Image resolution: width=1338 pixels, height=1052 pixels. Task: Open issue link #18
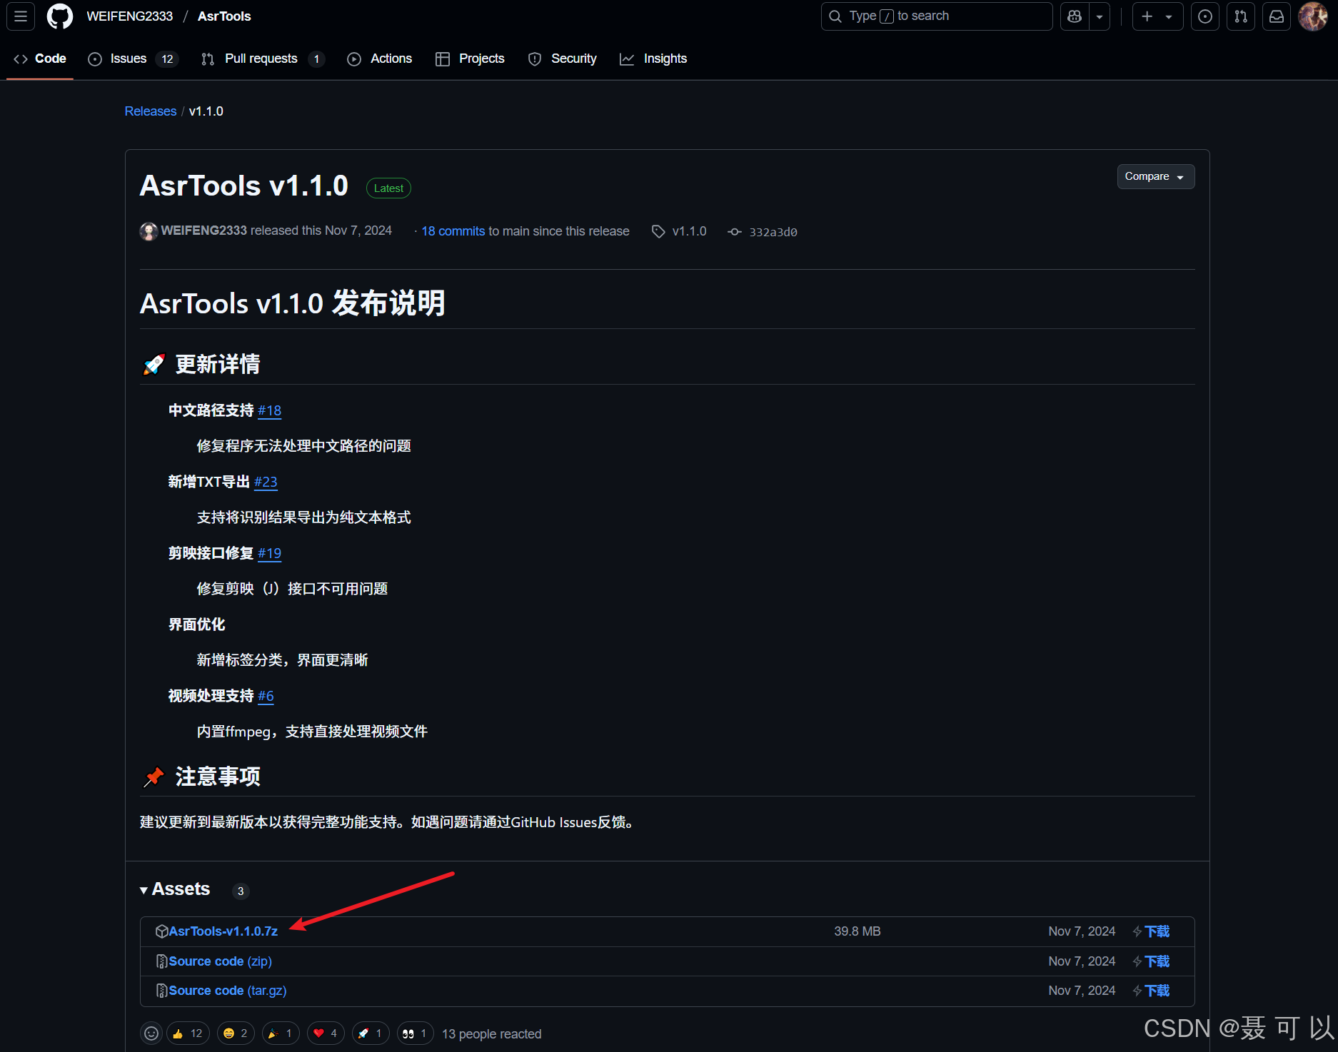point(269,410)
